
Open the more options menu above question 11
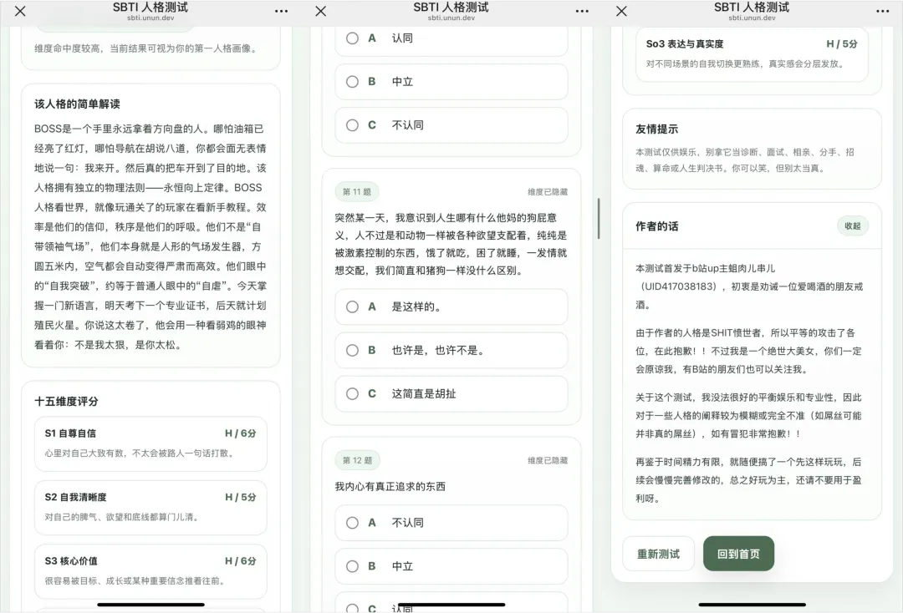582,12
